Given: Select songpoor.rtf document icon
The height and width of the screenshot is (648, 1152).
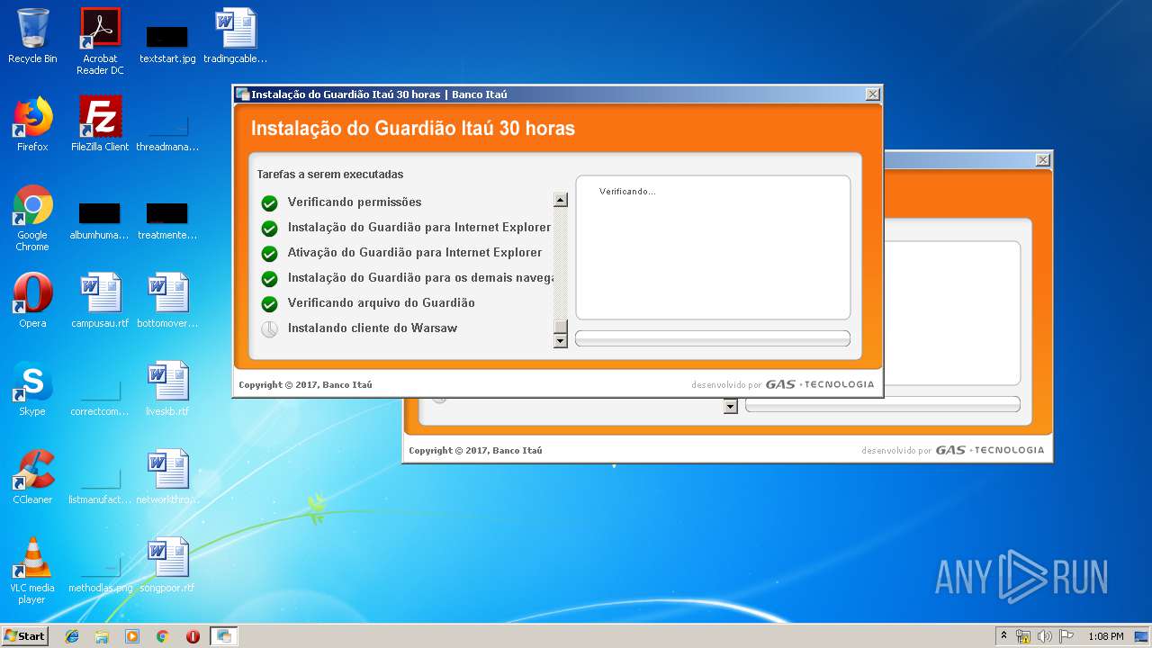Looking at the screenshot, I should (167, 565).
